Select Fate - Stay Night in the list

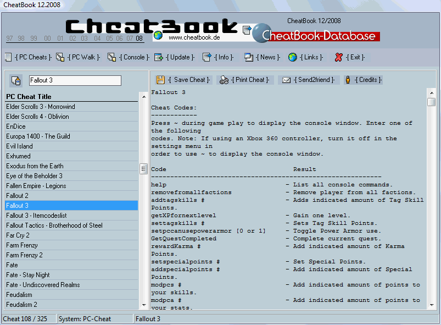[72, 275]
